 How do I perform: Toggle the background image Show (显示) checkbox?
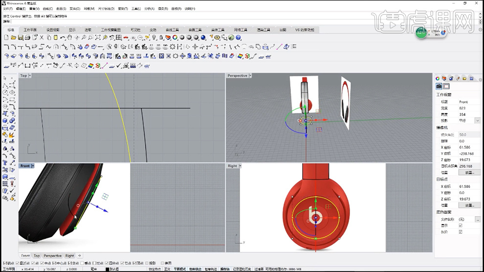pyautogui.click(x=461, y=226)
